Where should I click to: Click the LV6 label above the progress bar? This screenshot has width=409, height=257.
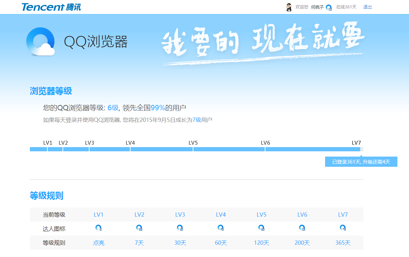point(265,143)
